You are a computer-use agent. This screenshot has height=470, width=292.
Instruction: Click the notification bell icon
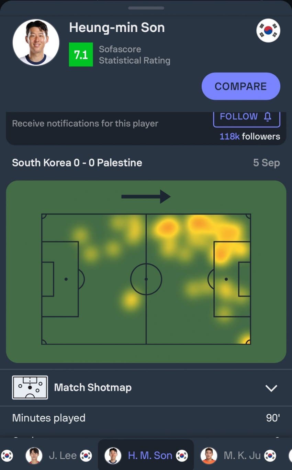pyautogui.click(x=268, y=117)
